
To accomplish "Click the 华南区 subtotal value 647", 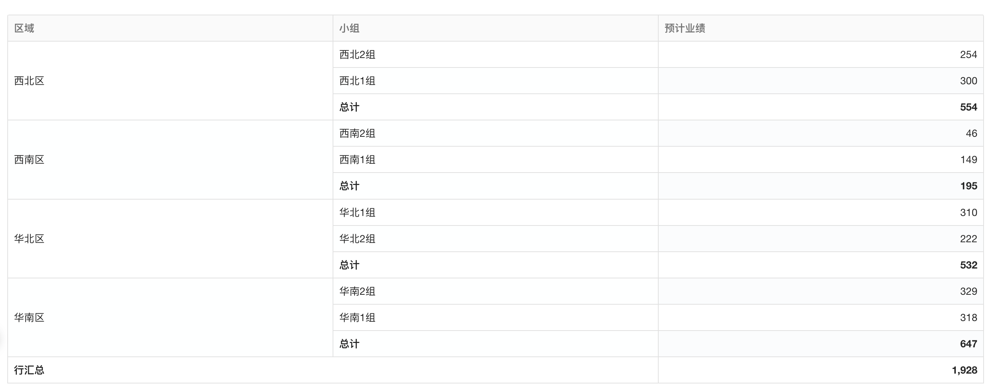I will [968, 344].
